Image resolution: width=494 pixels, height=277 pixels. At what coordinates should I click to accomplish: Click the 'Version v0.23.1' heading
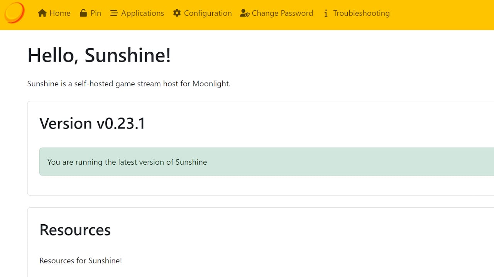pyautogui.click(x=92, y=123)
